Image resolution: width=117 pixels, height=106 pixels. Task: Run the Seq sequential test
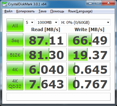click(x=15, y=40)
